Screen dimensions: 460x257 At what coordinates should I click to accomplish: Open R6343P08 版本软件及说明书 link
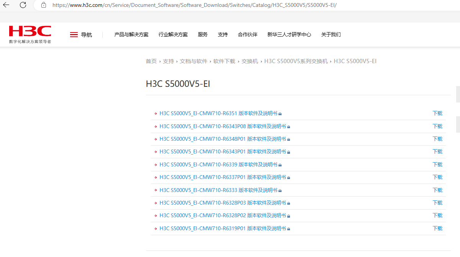[223, 126]
